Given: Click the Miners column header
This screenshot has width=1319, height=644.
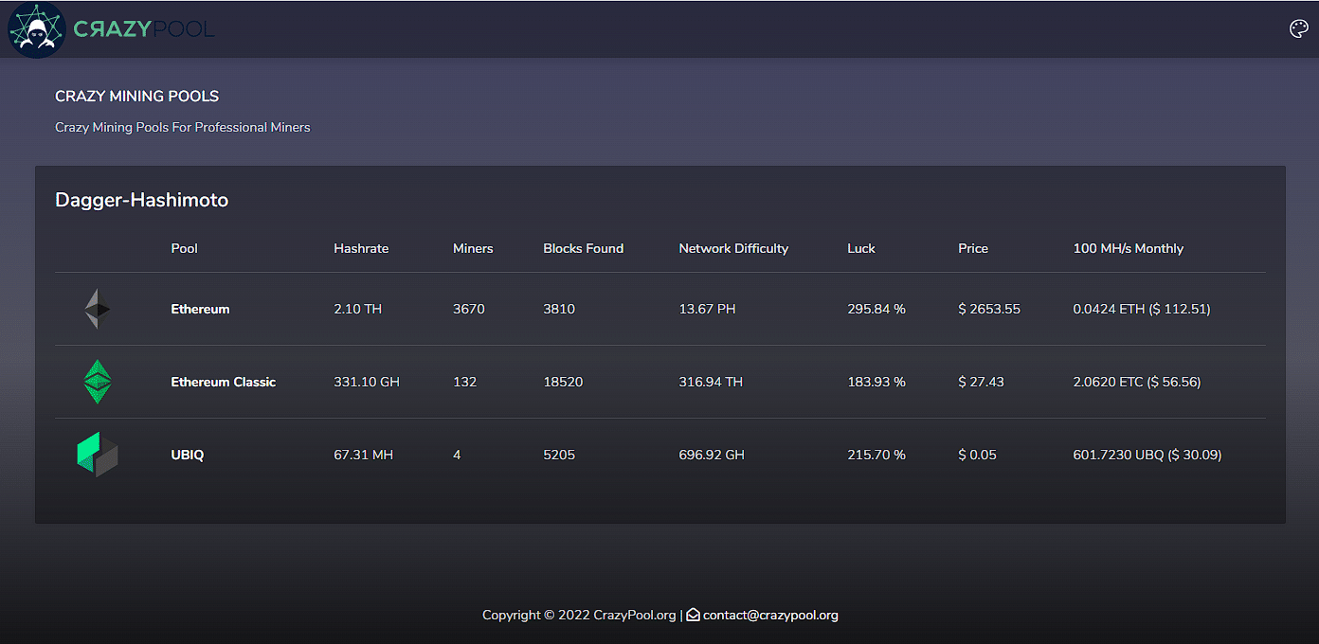Looking at the screenshot, I should tap(473, 248).
